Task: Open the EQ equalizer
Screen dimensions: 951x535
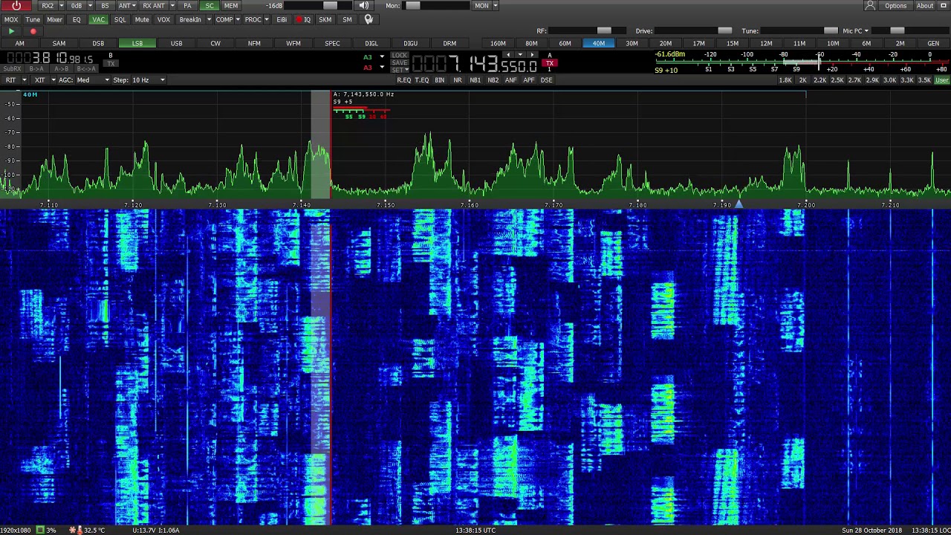Action: (x=77, y=19)
